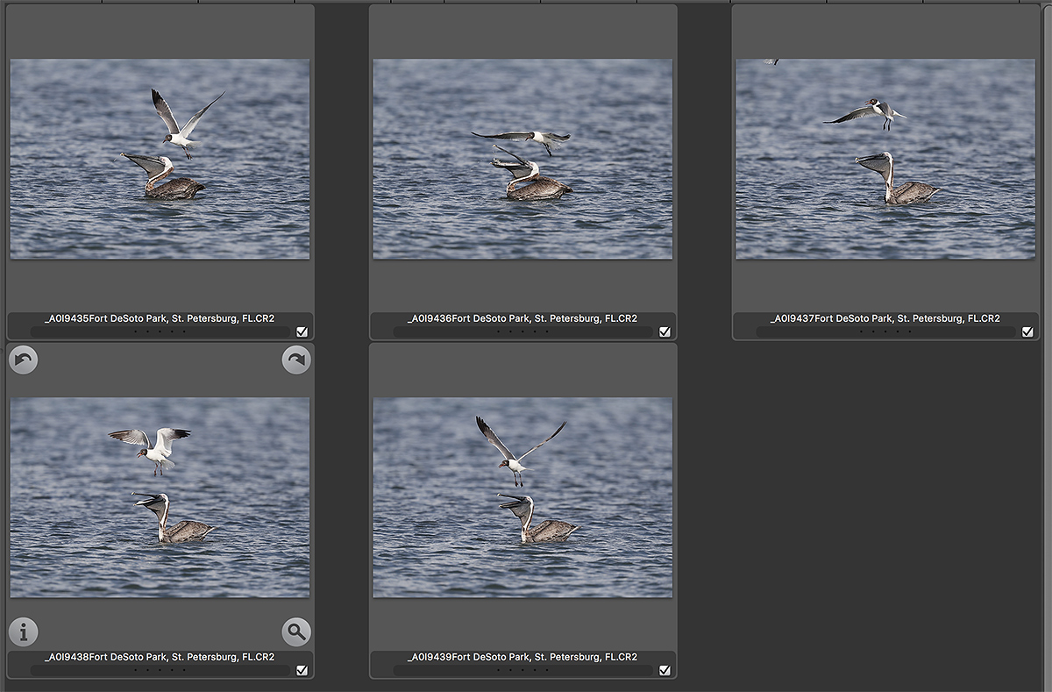
Task: Open the magnifier on the _A0I9438 photo
Action: coord(296,631)
